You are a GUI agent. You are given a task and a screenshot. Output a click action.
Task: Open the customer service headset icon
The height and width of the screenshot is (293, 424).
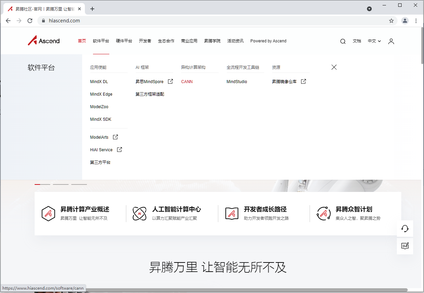[405, 229]
